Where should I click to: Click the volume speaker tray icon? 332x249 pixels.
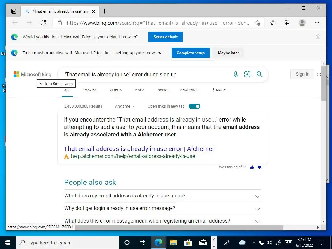click(x=269, y=243)
